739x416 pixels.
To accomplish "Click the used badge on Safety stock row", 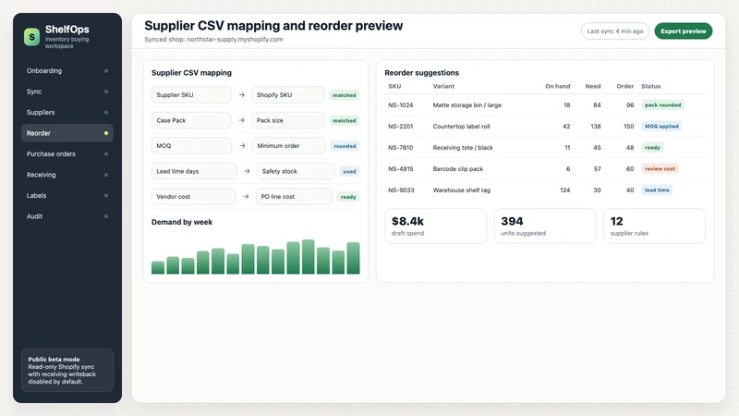I will (349, 171).
